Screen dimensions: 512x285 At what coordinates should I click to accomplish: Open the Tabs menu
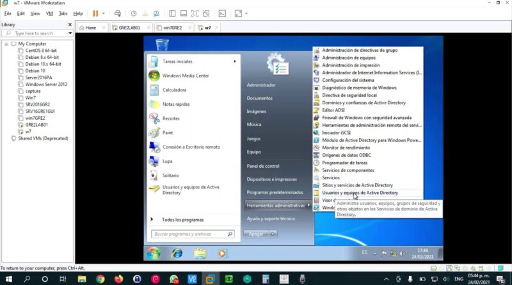[63, 13]
